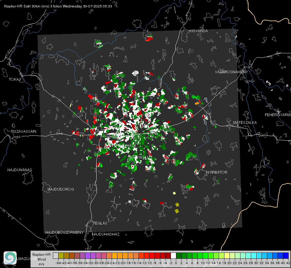
Task: Click the TÉGLÁS town label
Action: point(100,223)
